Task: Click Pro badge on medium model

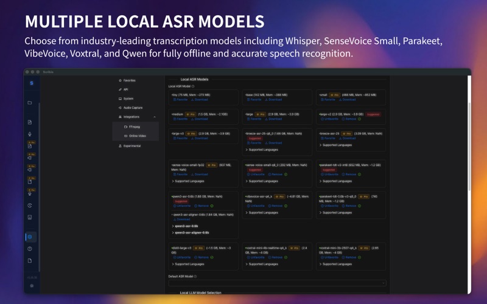Action: (191, 114)
